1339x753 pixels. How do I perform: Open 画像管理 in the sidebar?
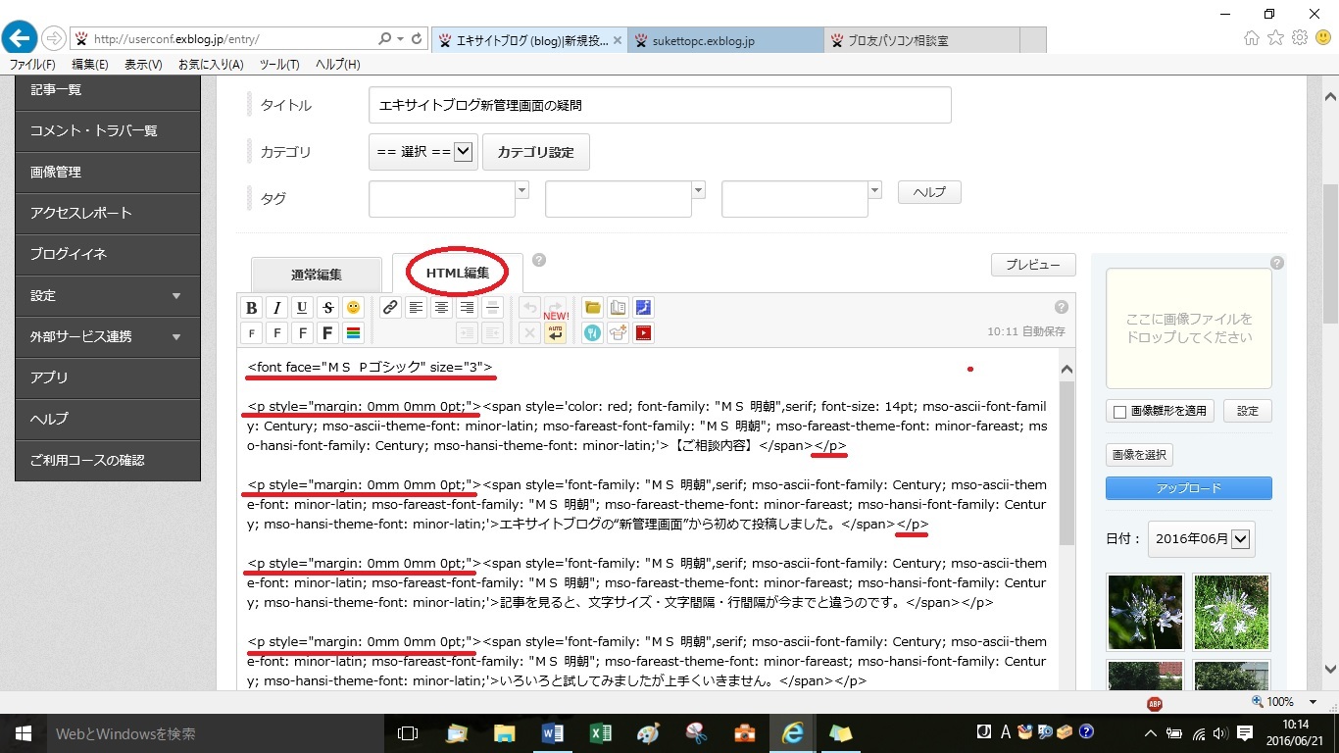(108, 172)
